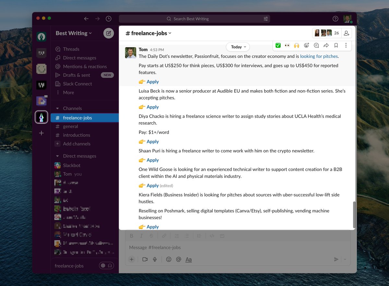
Task: Open search filter options in search bar
Action: point(266,19)
